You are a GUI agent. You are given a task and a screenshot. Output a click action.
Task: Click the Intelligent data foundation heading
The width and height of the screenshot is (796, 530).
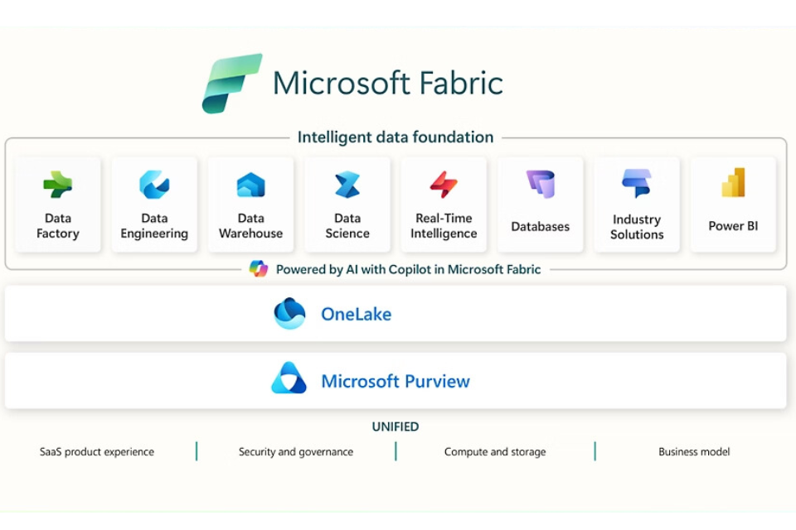pyautogui.click(x=396, y=137)
